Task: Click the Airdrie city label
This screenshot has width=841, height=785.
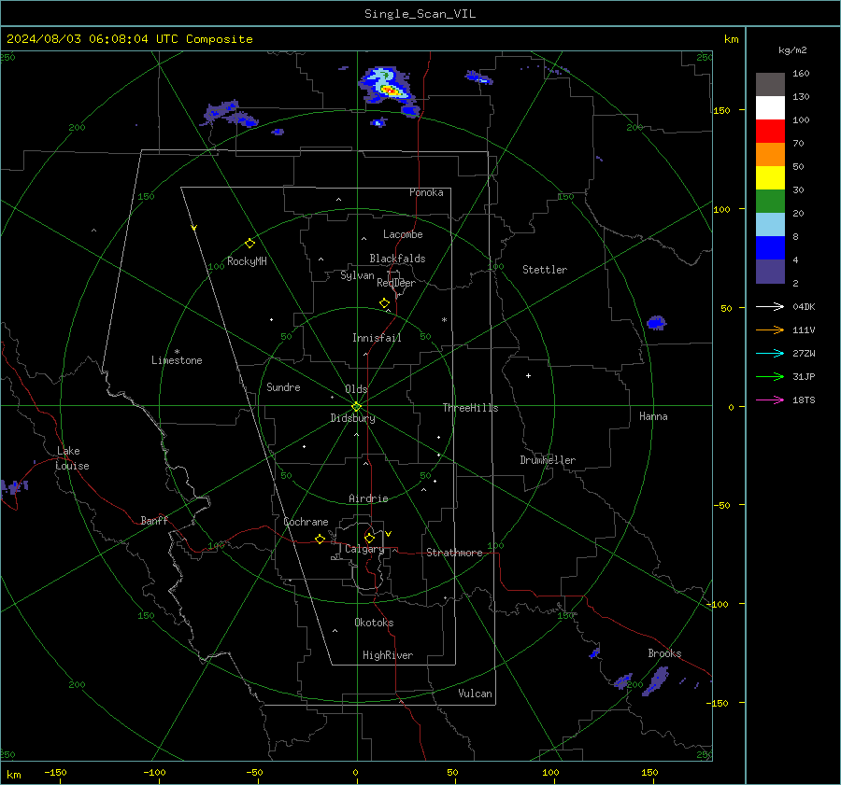Action: [368, 498]
